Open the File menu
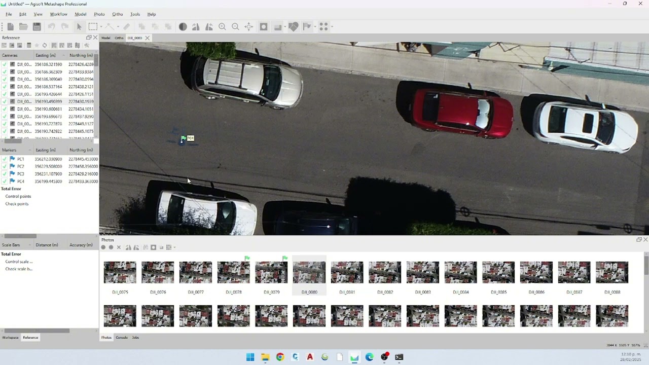Viewport: 649px width, 365px height. [x=9, y=14]
